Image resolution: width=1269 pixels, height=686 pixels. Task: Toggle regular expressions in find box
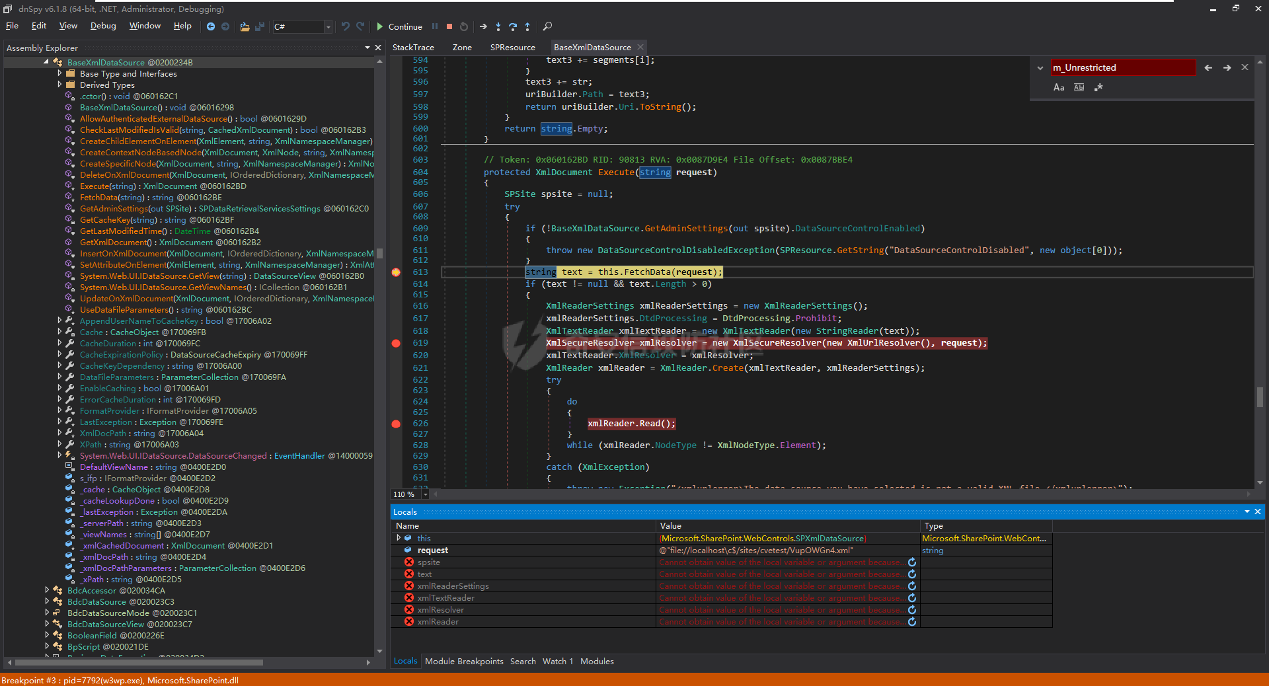[x=1098, y=87]
